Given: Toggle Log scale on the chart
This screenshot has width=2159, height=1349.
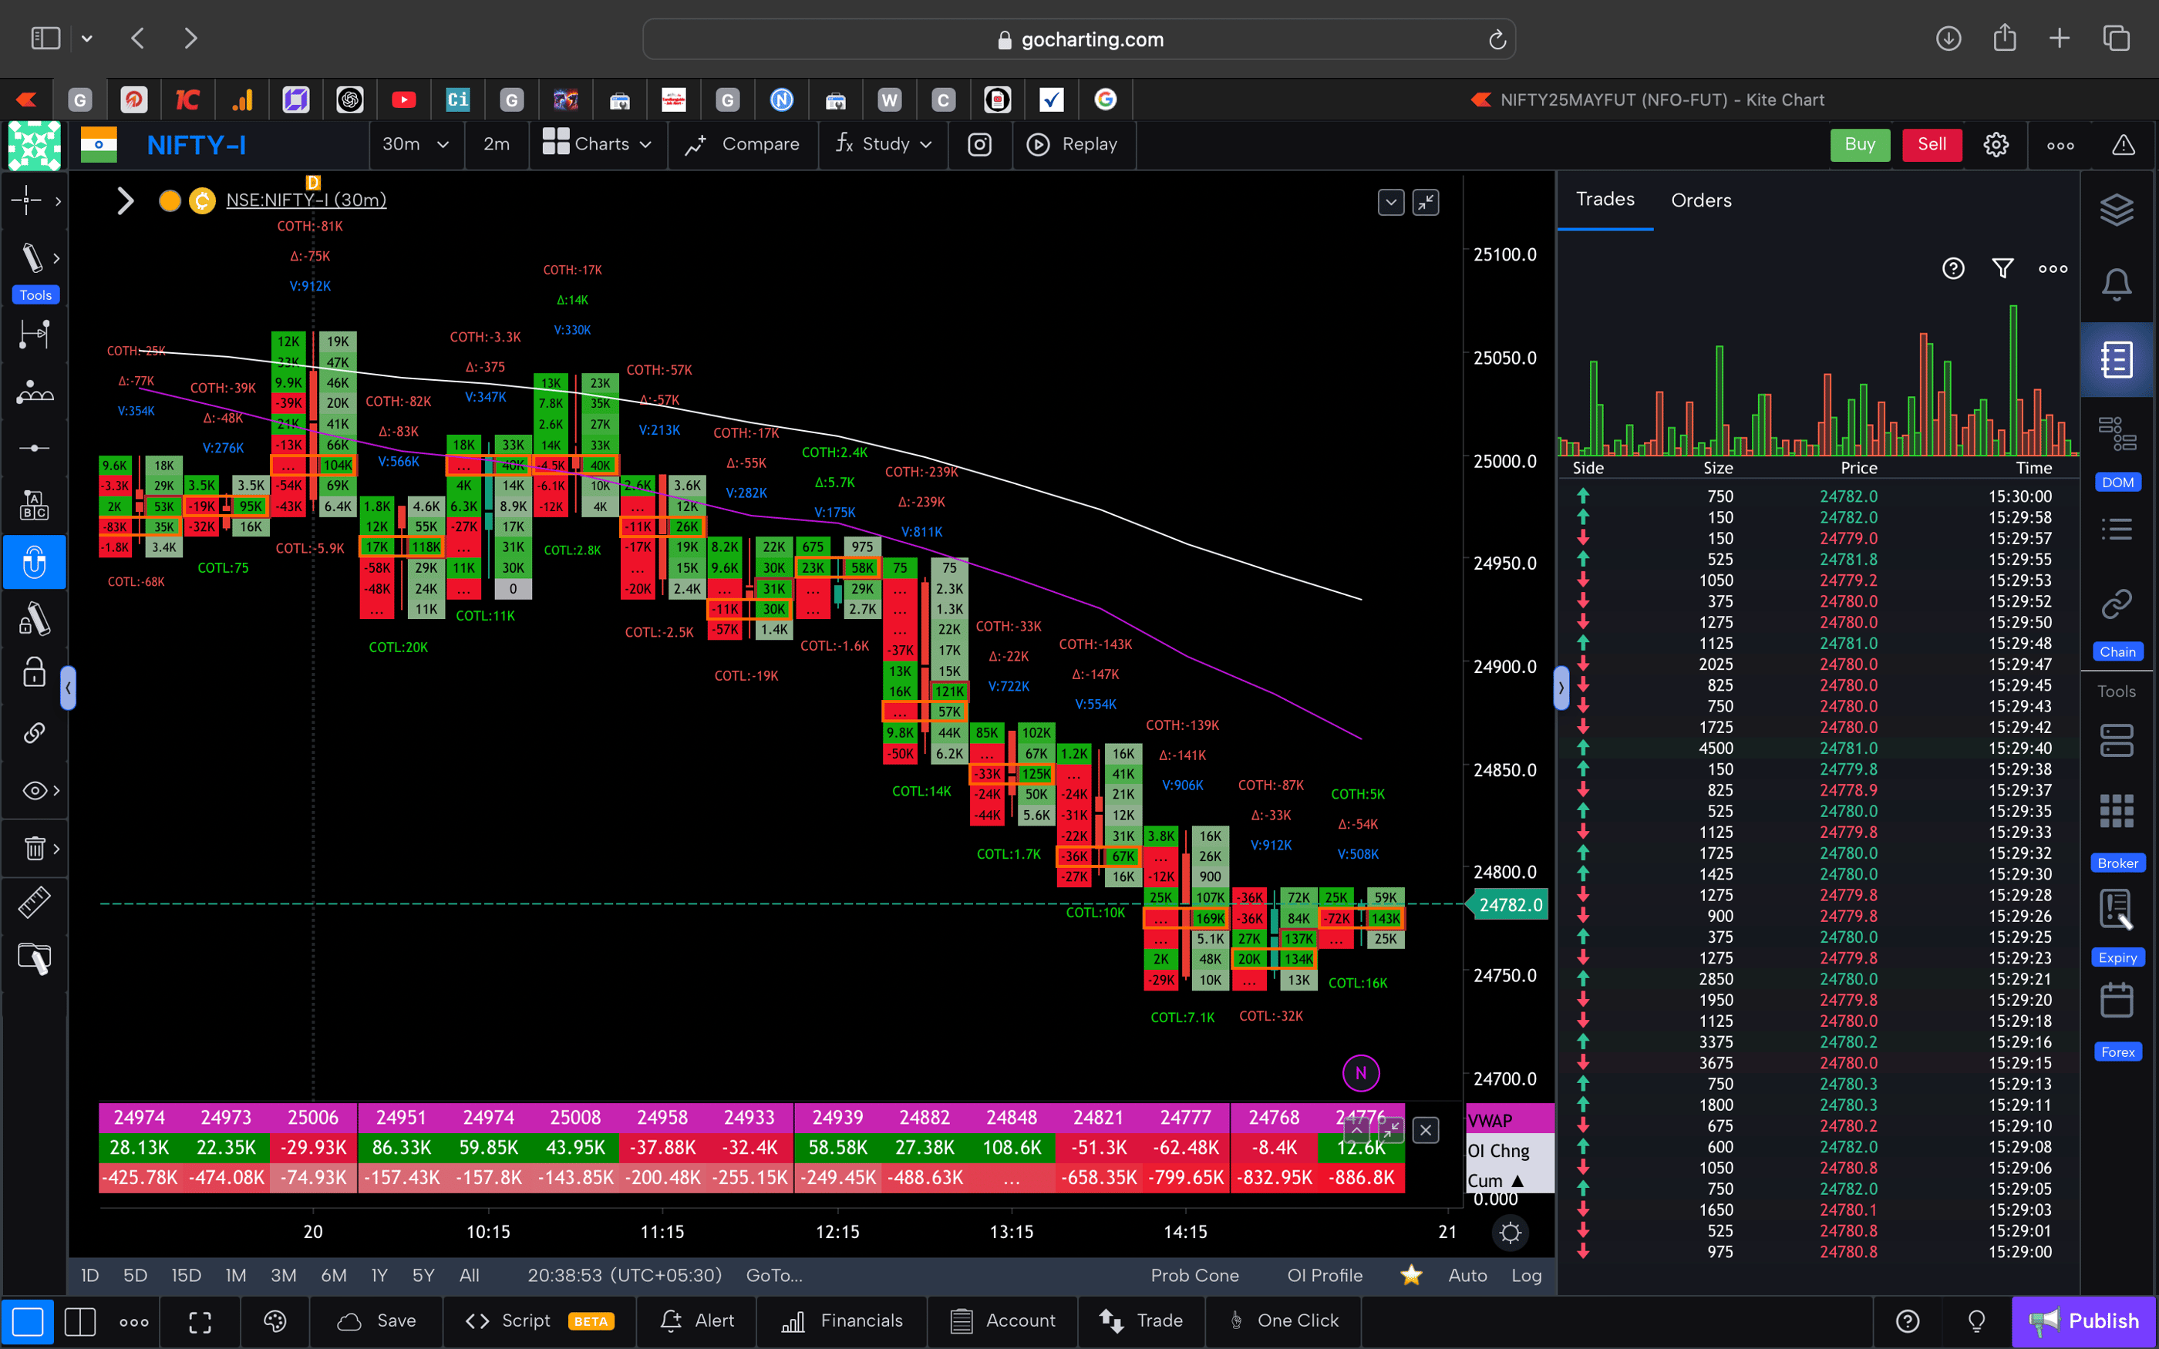Looking at the screenshot, I should (1527, 1275).
